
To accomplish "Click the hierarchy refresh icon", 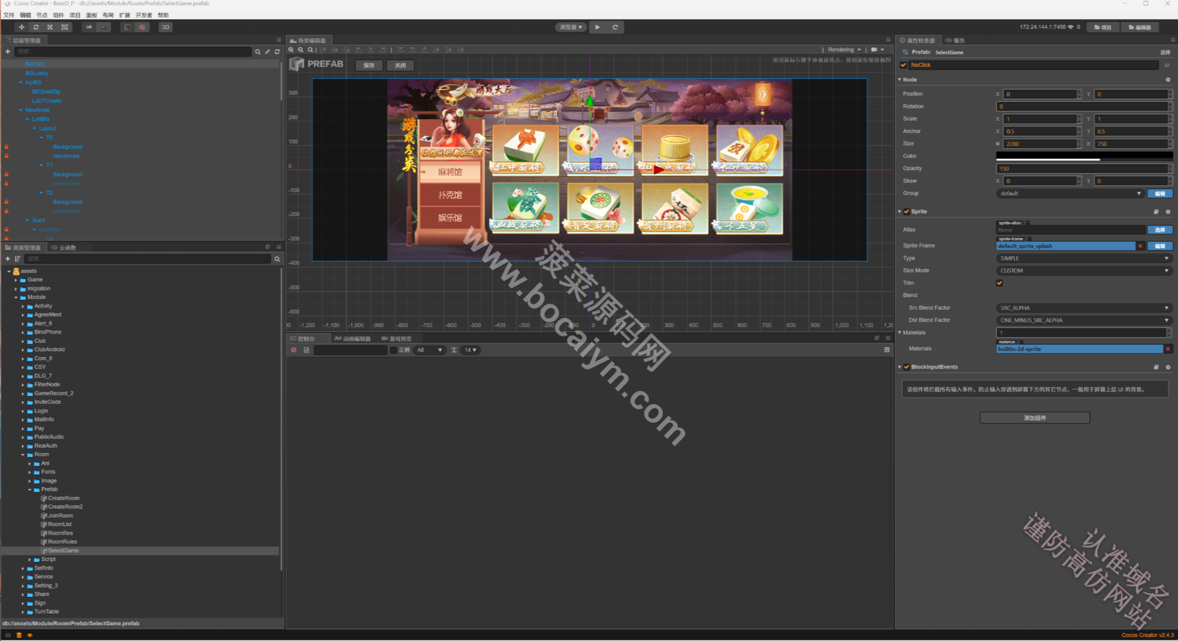I will (x=277, y=52).
